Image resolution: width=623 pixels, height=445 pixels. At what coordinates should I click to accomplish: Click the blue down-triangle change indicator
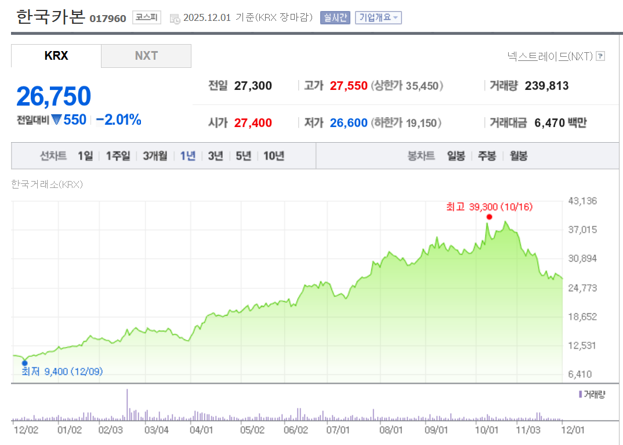pyautogui.click(x=57, y=119)
